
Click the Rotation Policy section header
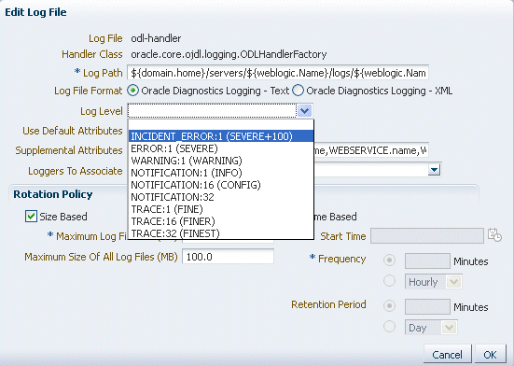[x=53, y=194]
